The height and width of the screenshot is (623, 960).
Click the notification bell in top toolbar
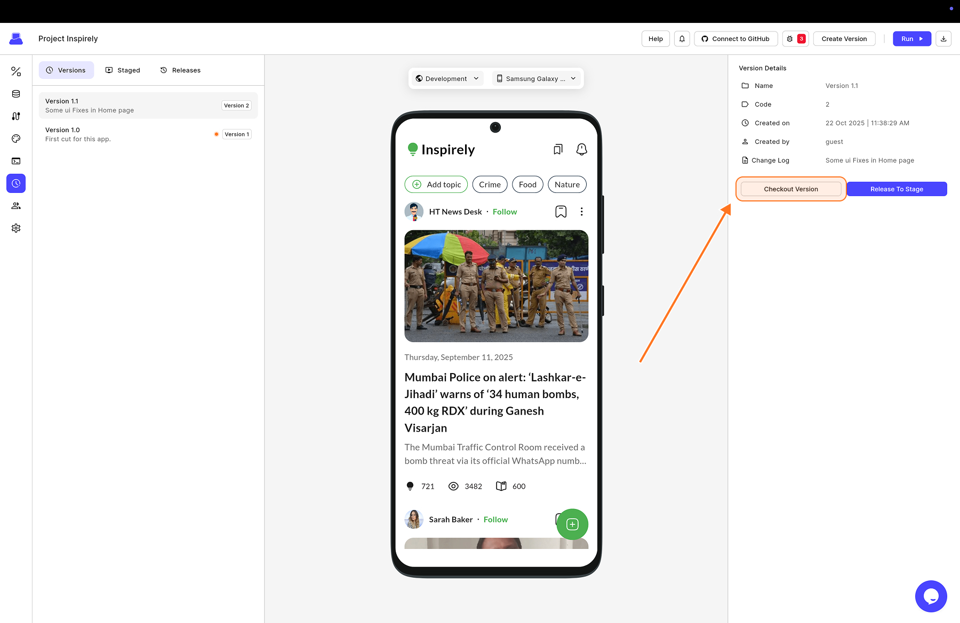click(x=682, y=39)
